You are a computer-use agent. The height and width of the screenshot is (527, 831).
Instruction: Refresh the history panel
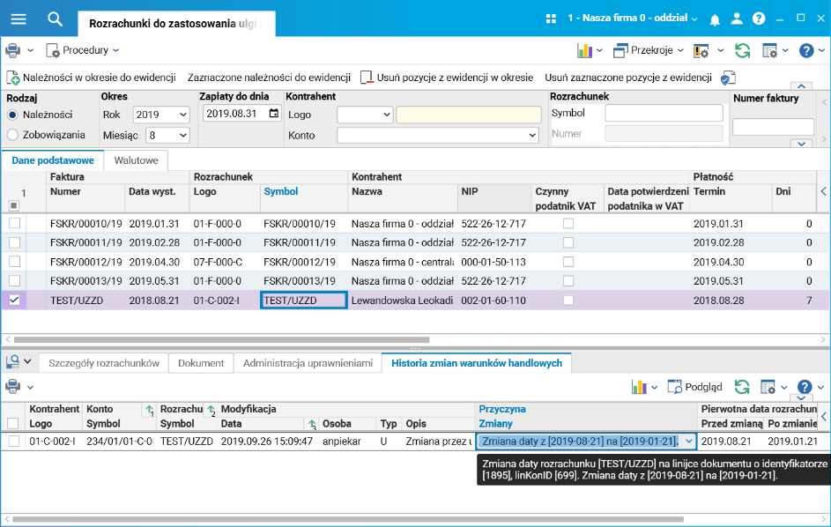tap(742, 387)
